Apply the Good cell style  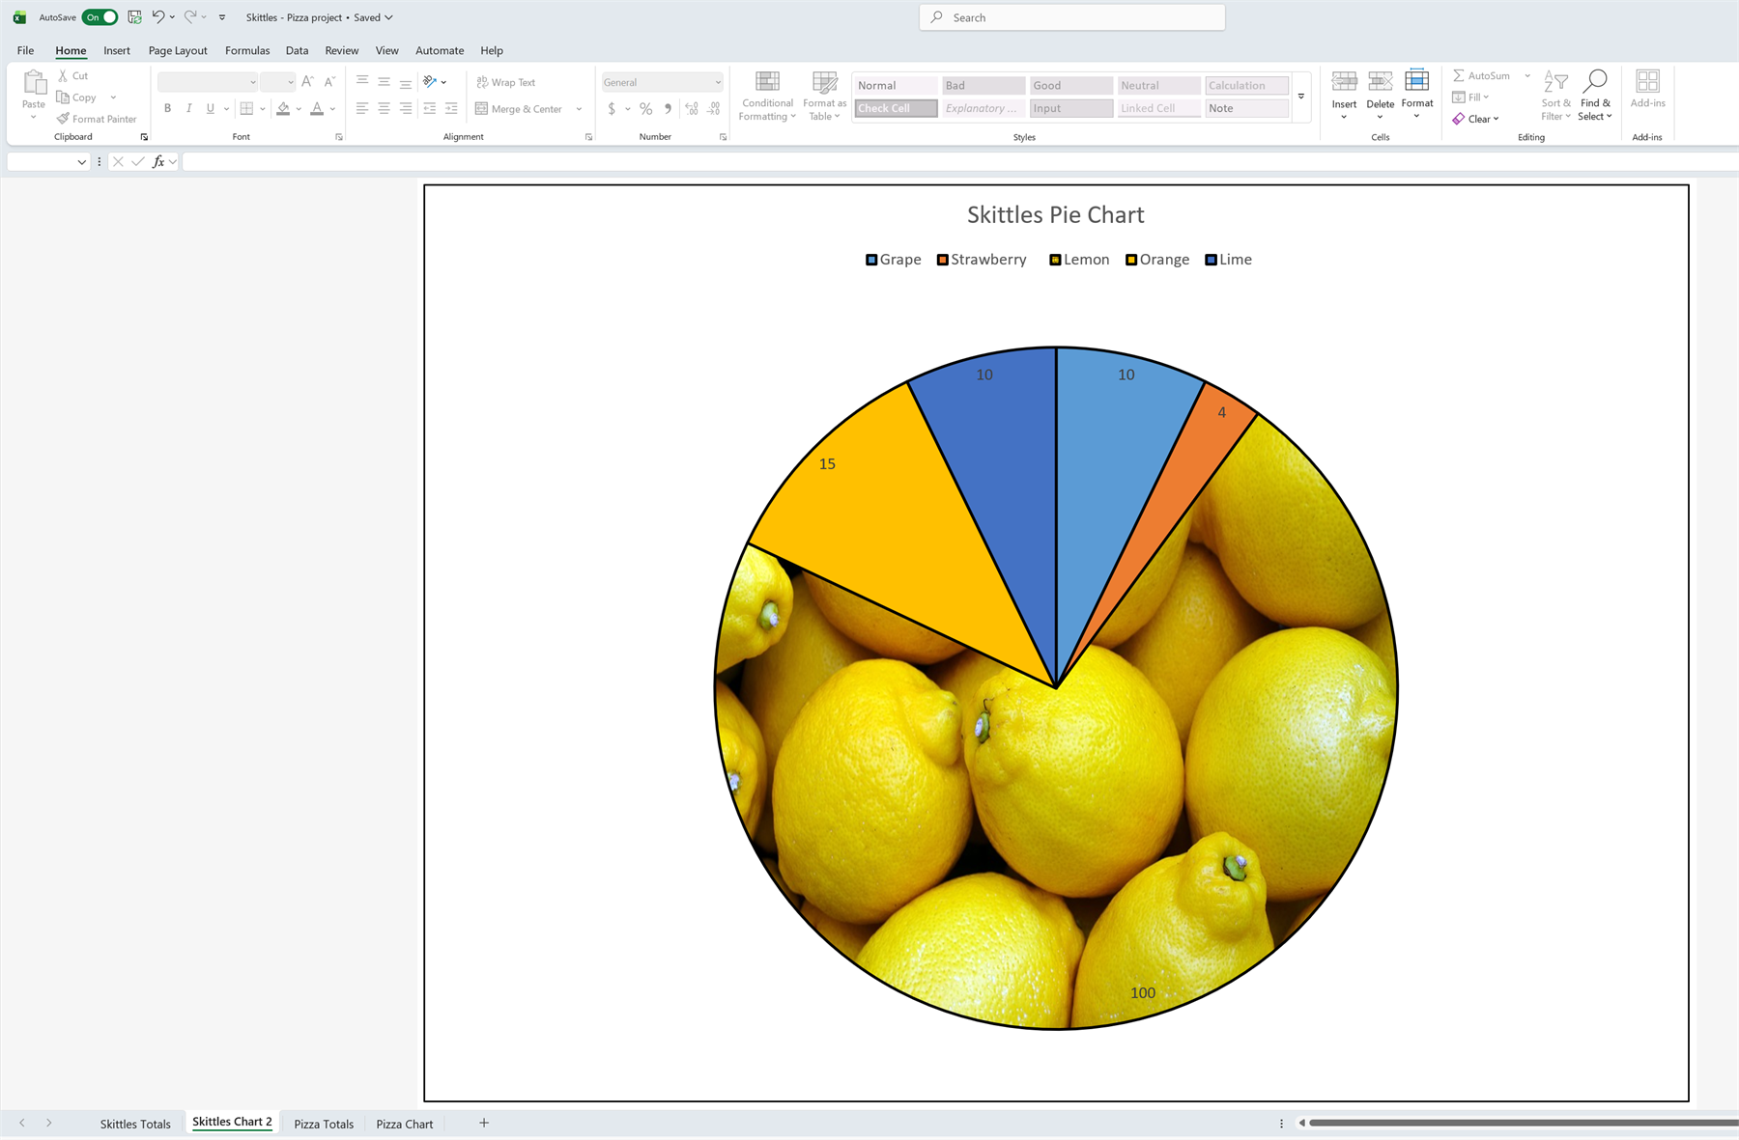1069,85
